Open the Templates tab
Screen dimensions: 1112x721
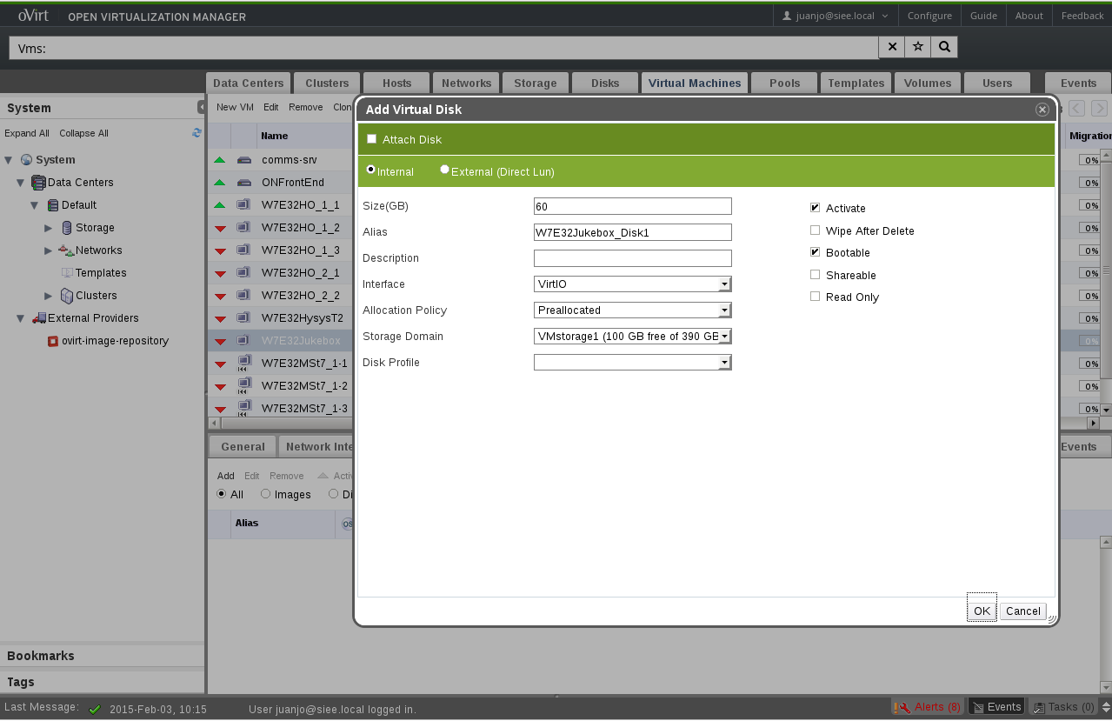[856, 83]
